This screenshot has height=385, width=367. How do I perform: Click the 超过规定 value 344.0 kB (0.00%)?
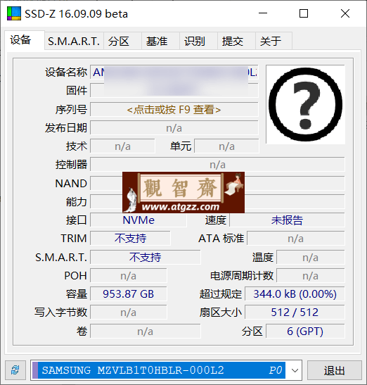[295, 294]
